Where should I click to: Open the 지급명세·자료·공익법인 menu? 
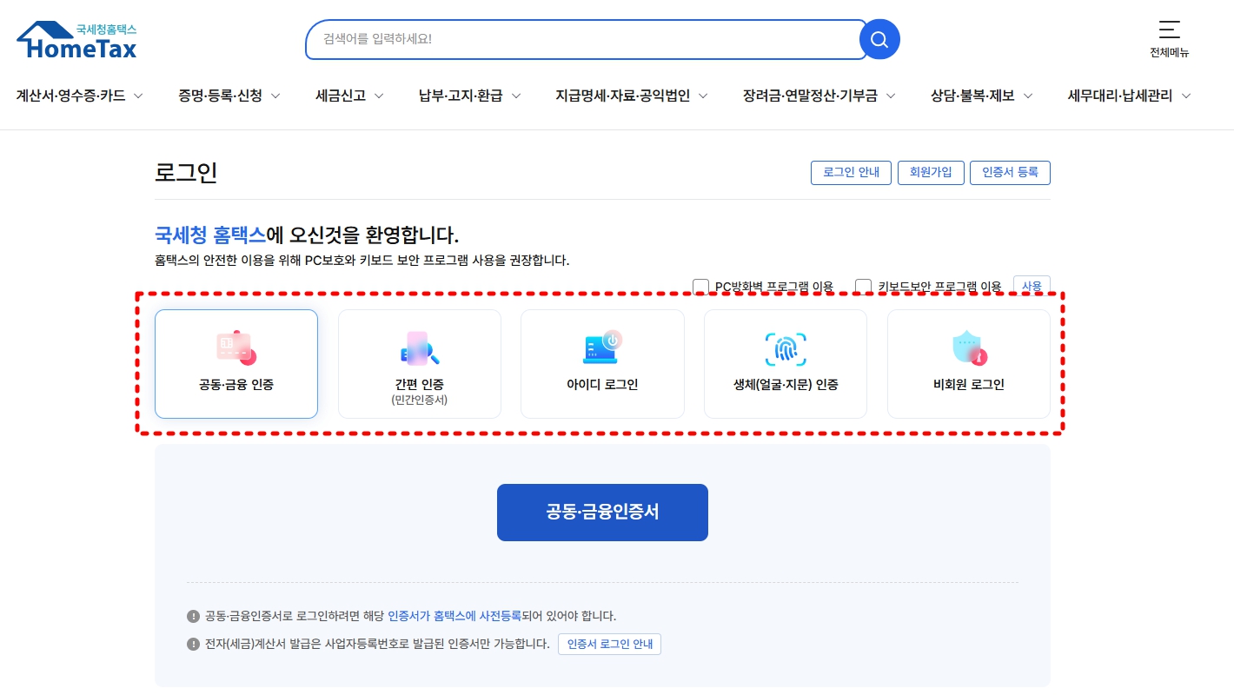623,96
